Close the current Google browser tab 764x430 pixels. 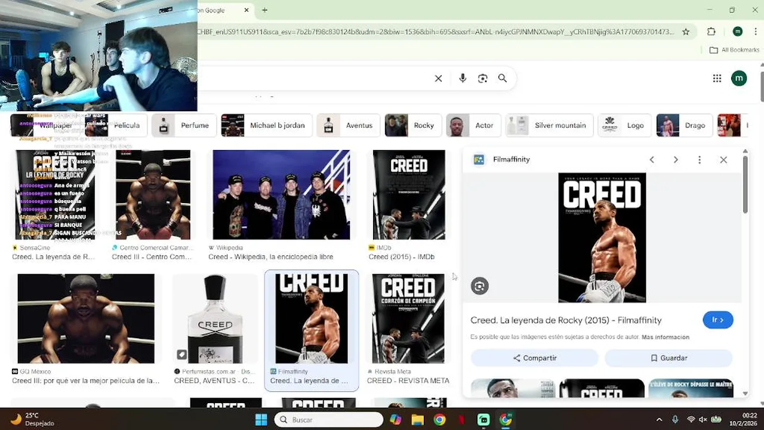[247, 10]
